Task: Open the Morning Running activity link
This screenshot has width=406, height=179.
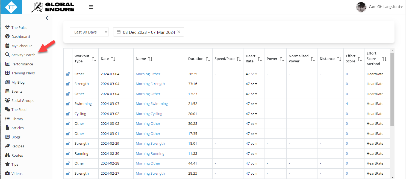Action: click(150, 153)
